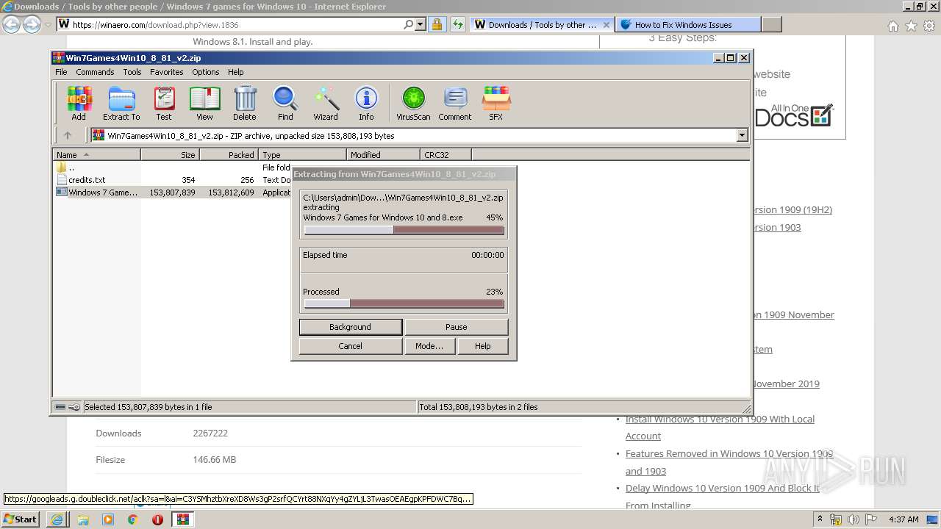The image size is (941, 529).
Task: Open Features Removed in Windows 10 link
Action: pos(729,462)
